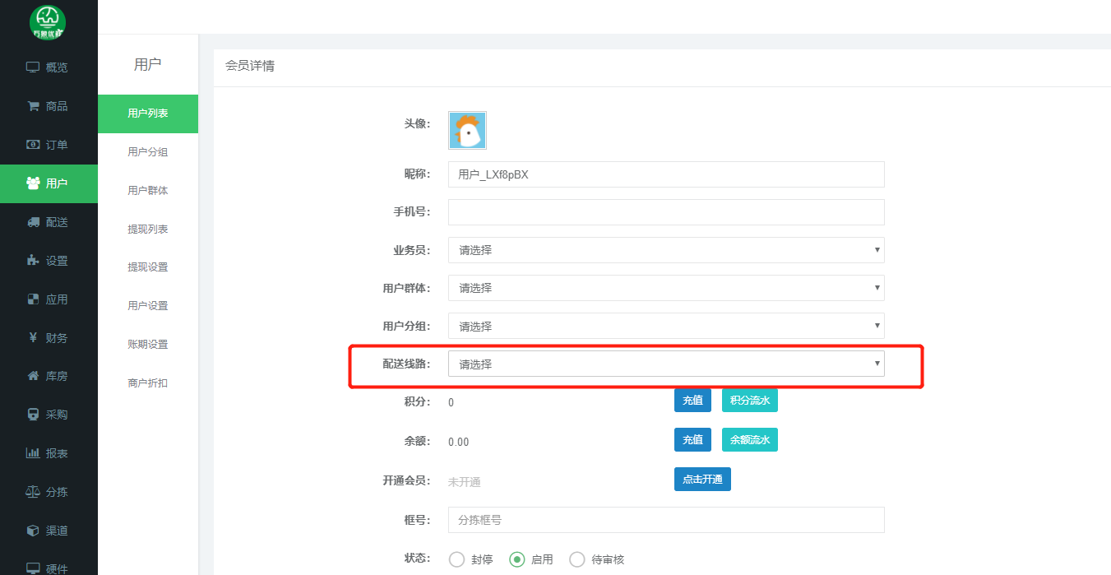Open 分拣 via the scales icon
The height and width of the screenshot is (575, 1111).
pyautogui.click(x=33, y=492)
